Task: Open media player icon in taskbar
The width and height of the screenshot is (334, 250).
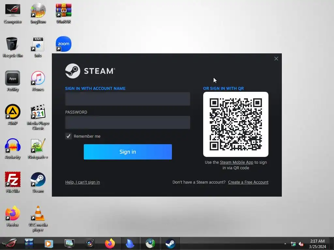Action: [49, 243]
